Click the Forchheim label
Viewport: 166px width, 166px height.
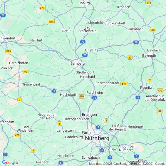95,93
